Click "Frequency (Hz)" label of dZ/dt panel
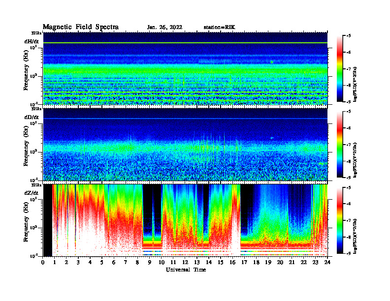 click(26, 222)
